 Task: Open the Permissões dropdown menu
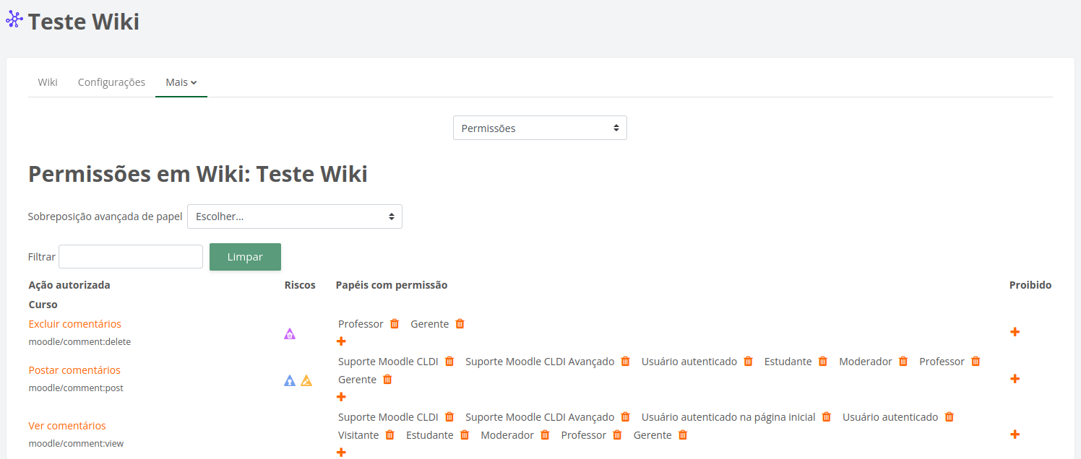pyautogui.click(x=540, y=127)
